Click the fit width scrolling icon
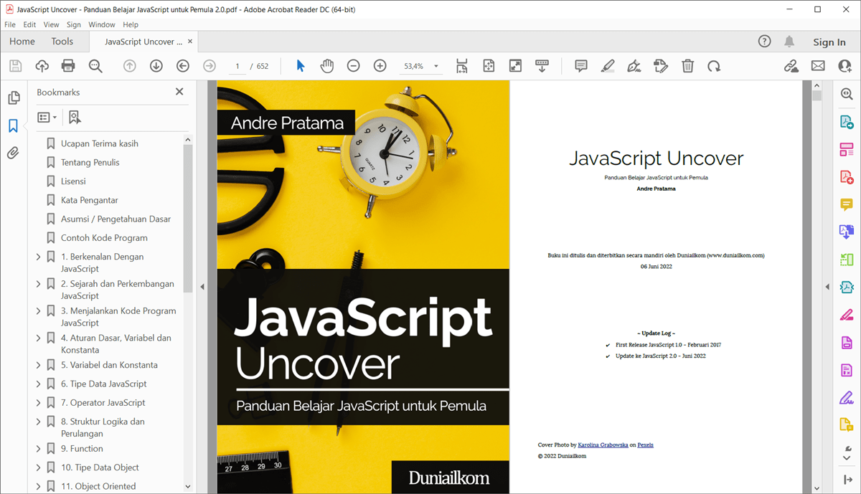The width and height of the screenshot is (861, 494). (x=461, y=66)
